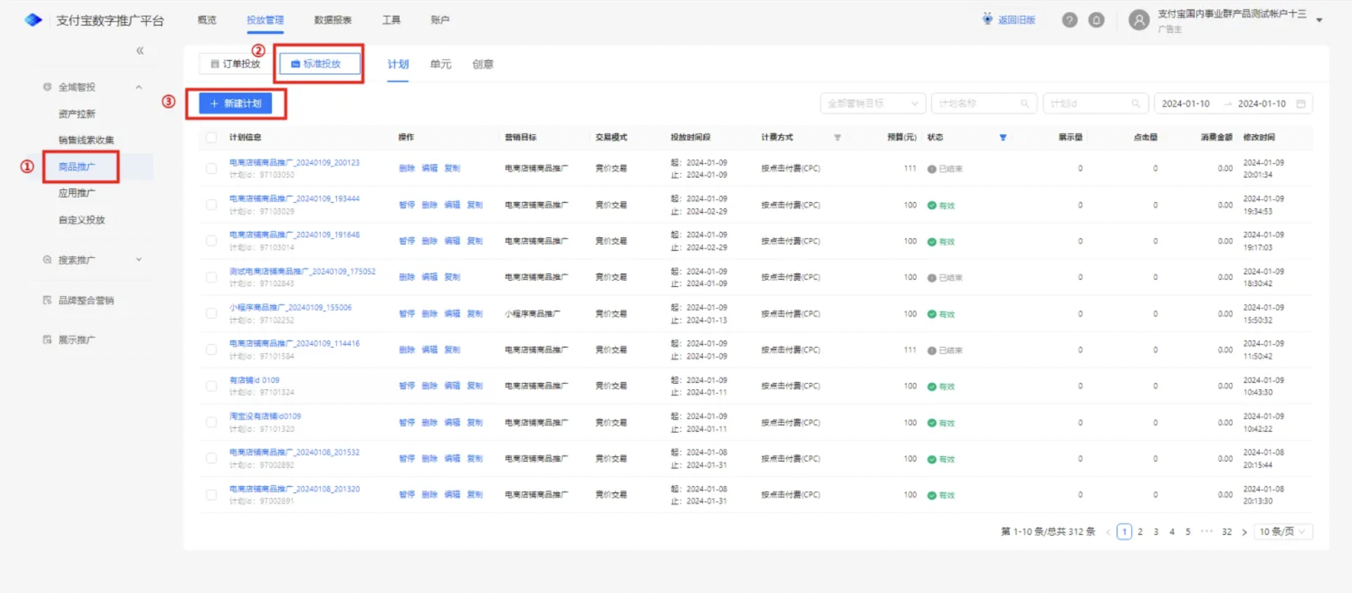Switch to the 创意 tab
1352x593 pixels.
point(483,64)
